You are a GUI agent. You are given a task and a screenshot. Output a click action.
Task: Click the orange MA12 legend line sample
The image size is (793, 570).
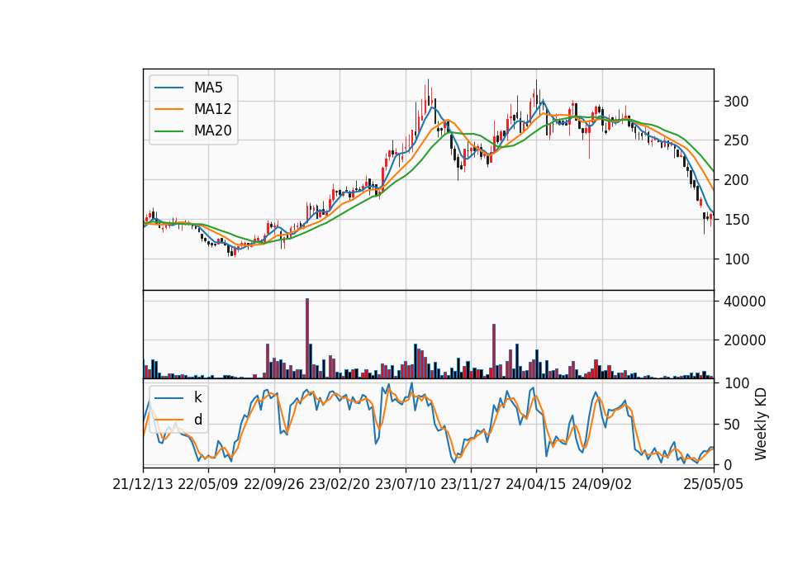169,109
